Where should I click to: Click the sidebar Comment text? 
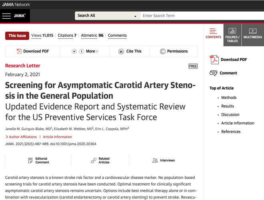[228, 73]
